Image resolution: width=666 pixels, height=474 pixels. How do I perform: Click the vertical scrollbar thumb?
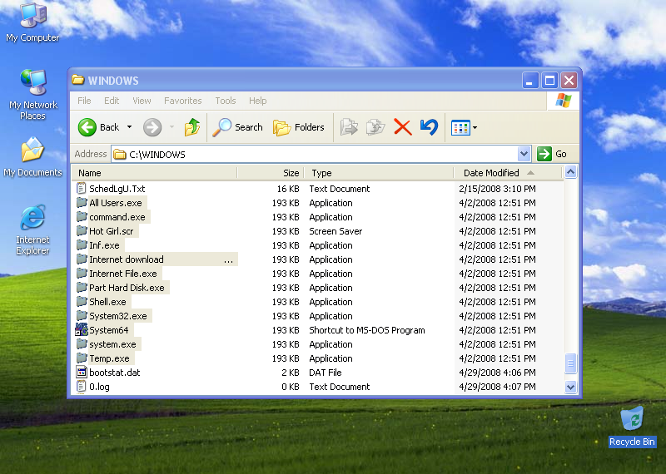tap(570, 363)
